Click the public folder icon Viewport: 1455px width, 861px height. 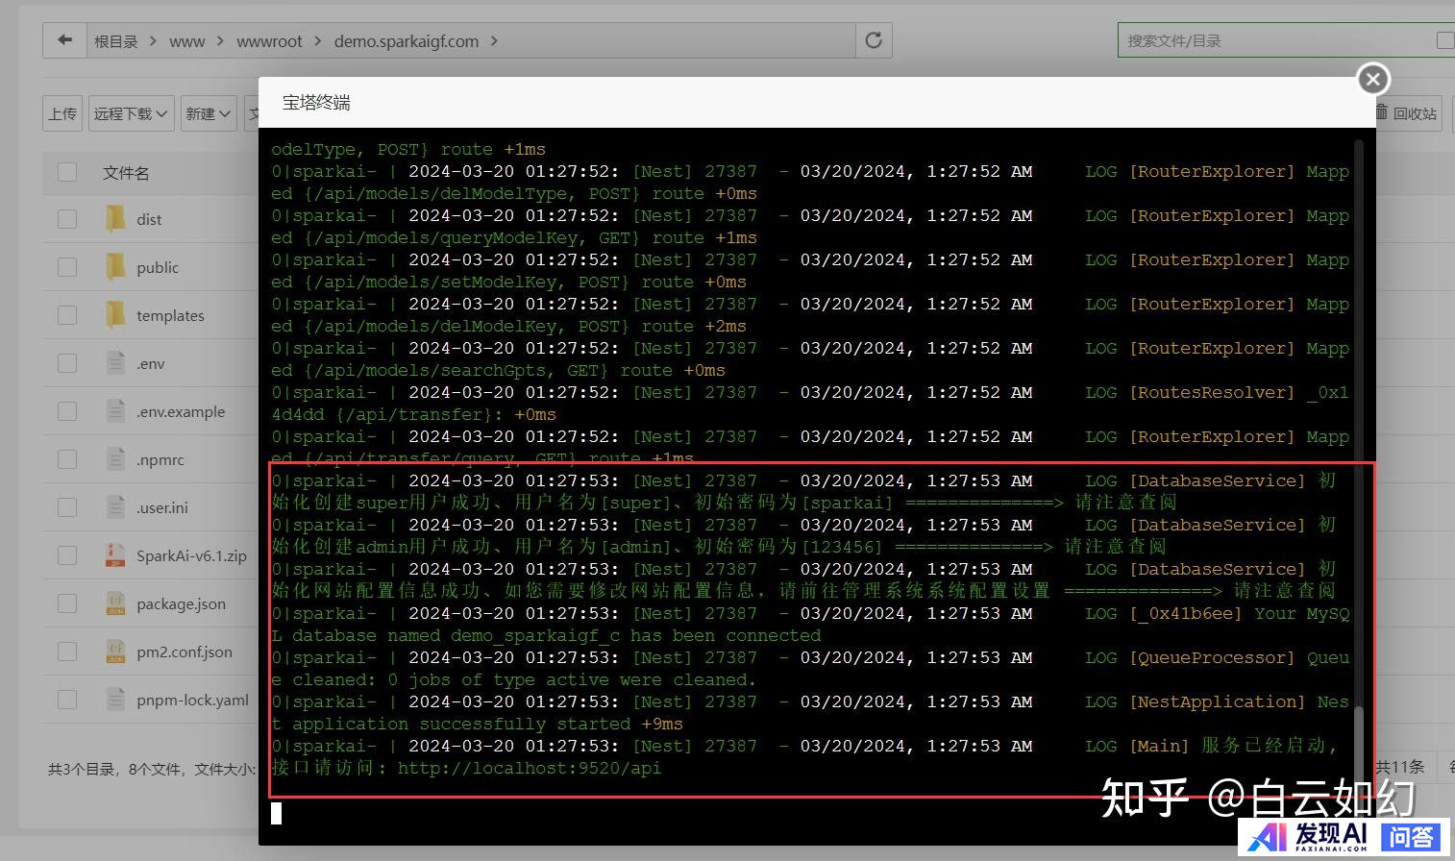point(115,267)
